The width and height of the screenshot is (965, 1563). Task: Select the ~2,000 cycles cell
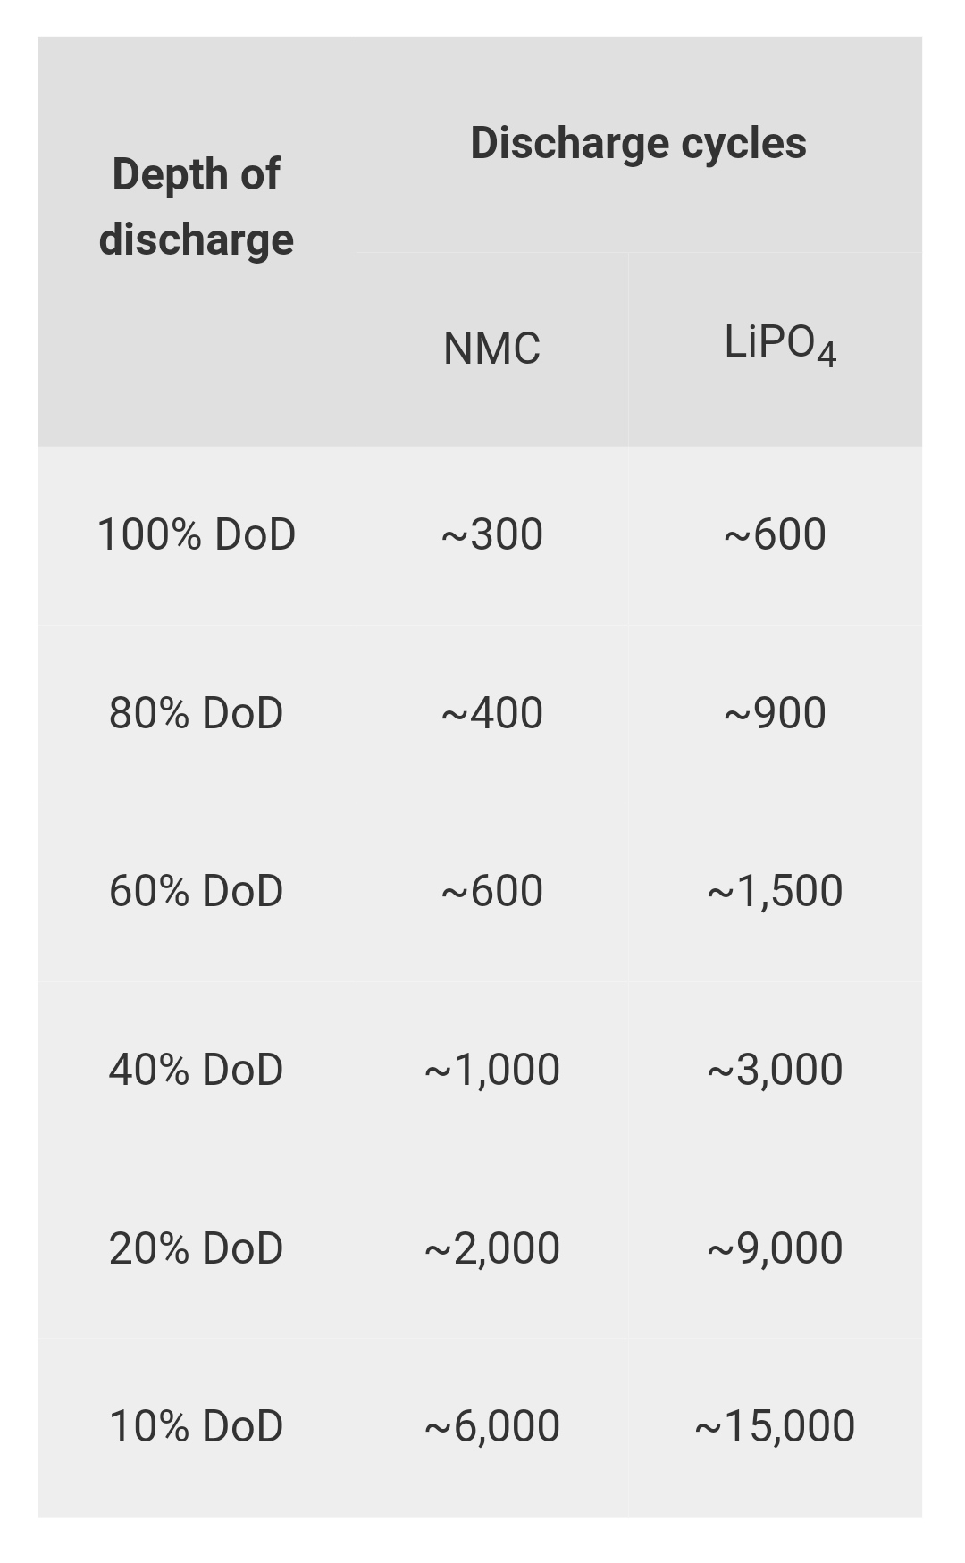(x=491, y=1248)
